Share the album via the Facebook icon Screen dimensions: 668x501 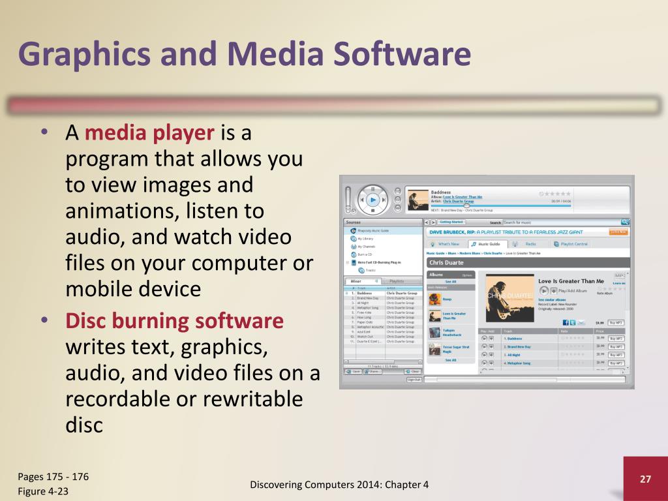click(x=566, y=322)
